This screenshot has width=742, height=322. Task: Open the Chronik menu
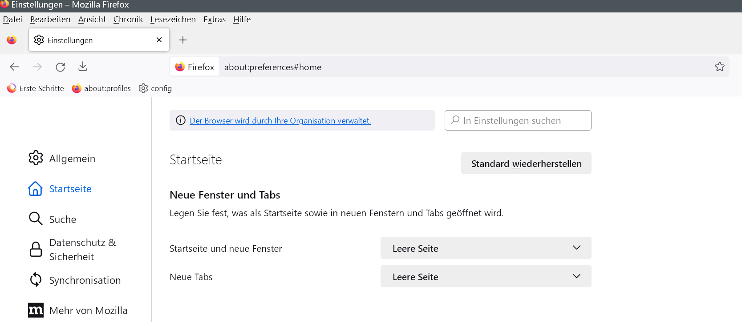128,20
